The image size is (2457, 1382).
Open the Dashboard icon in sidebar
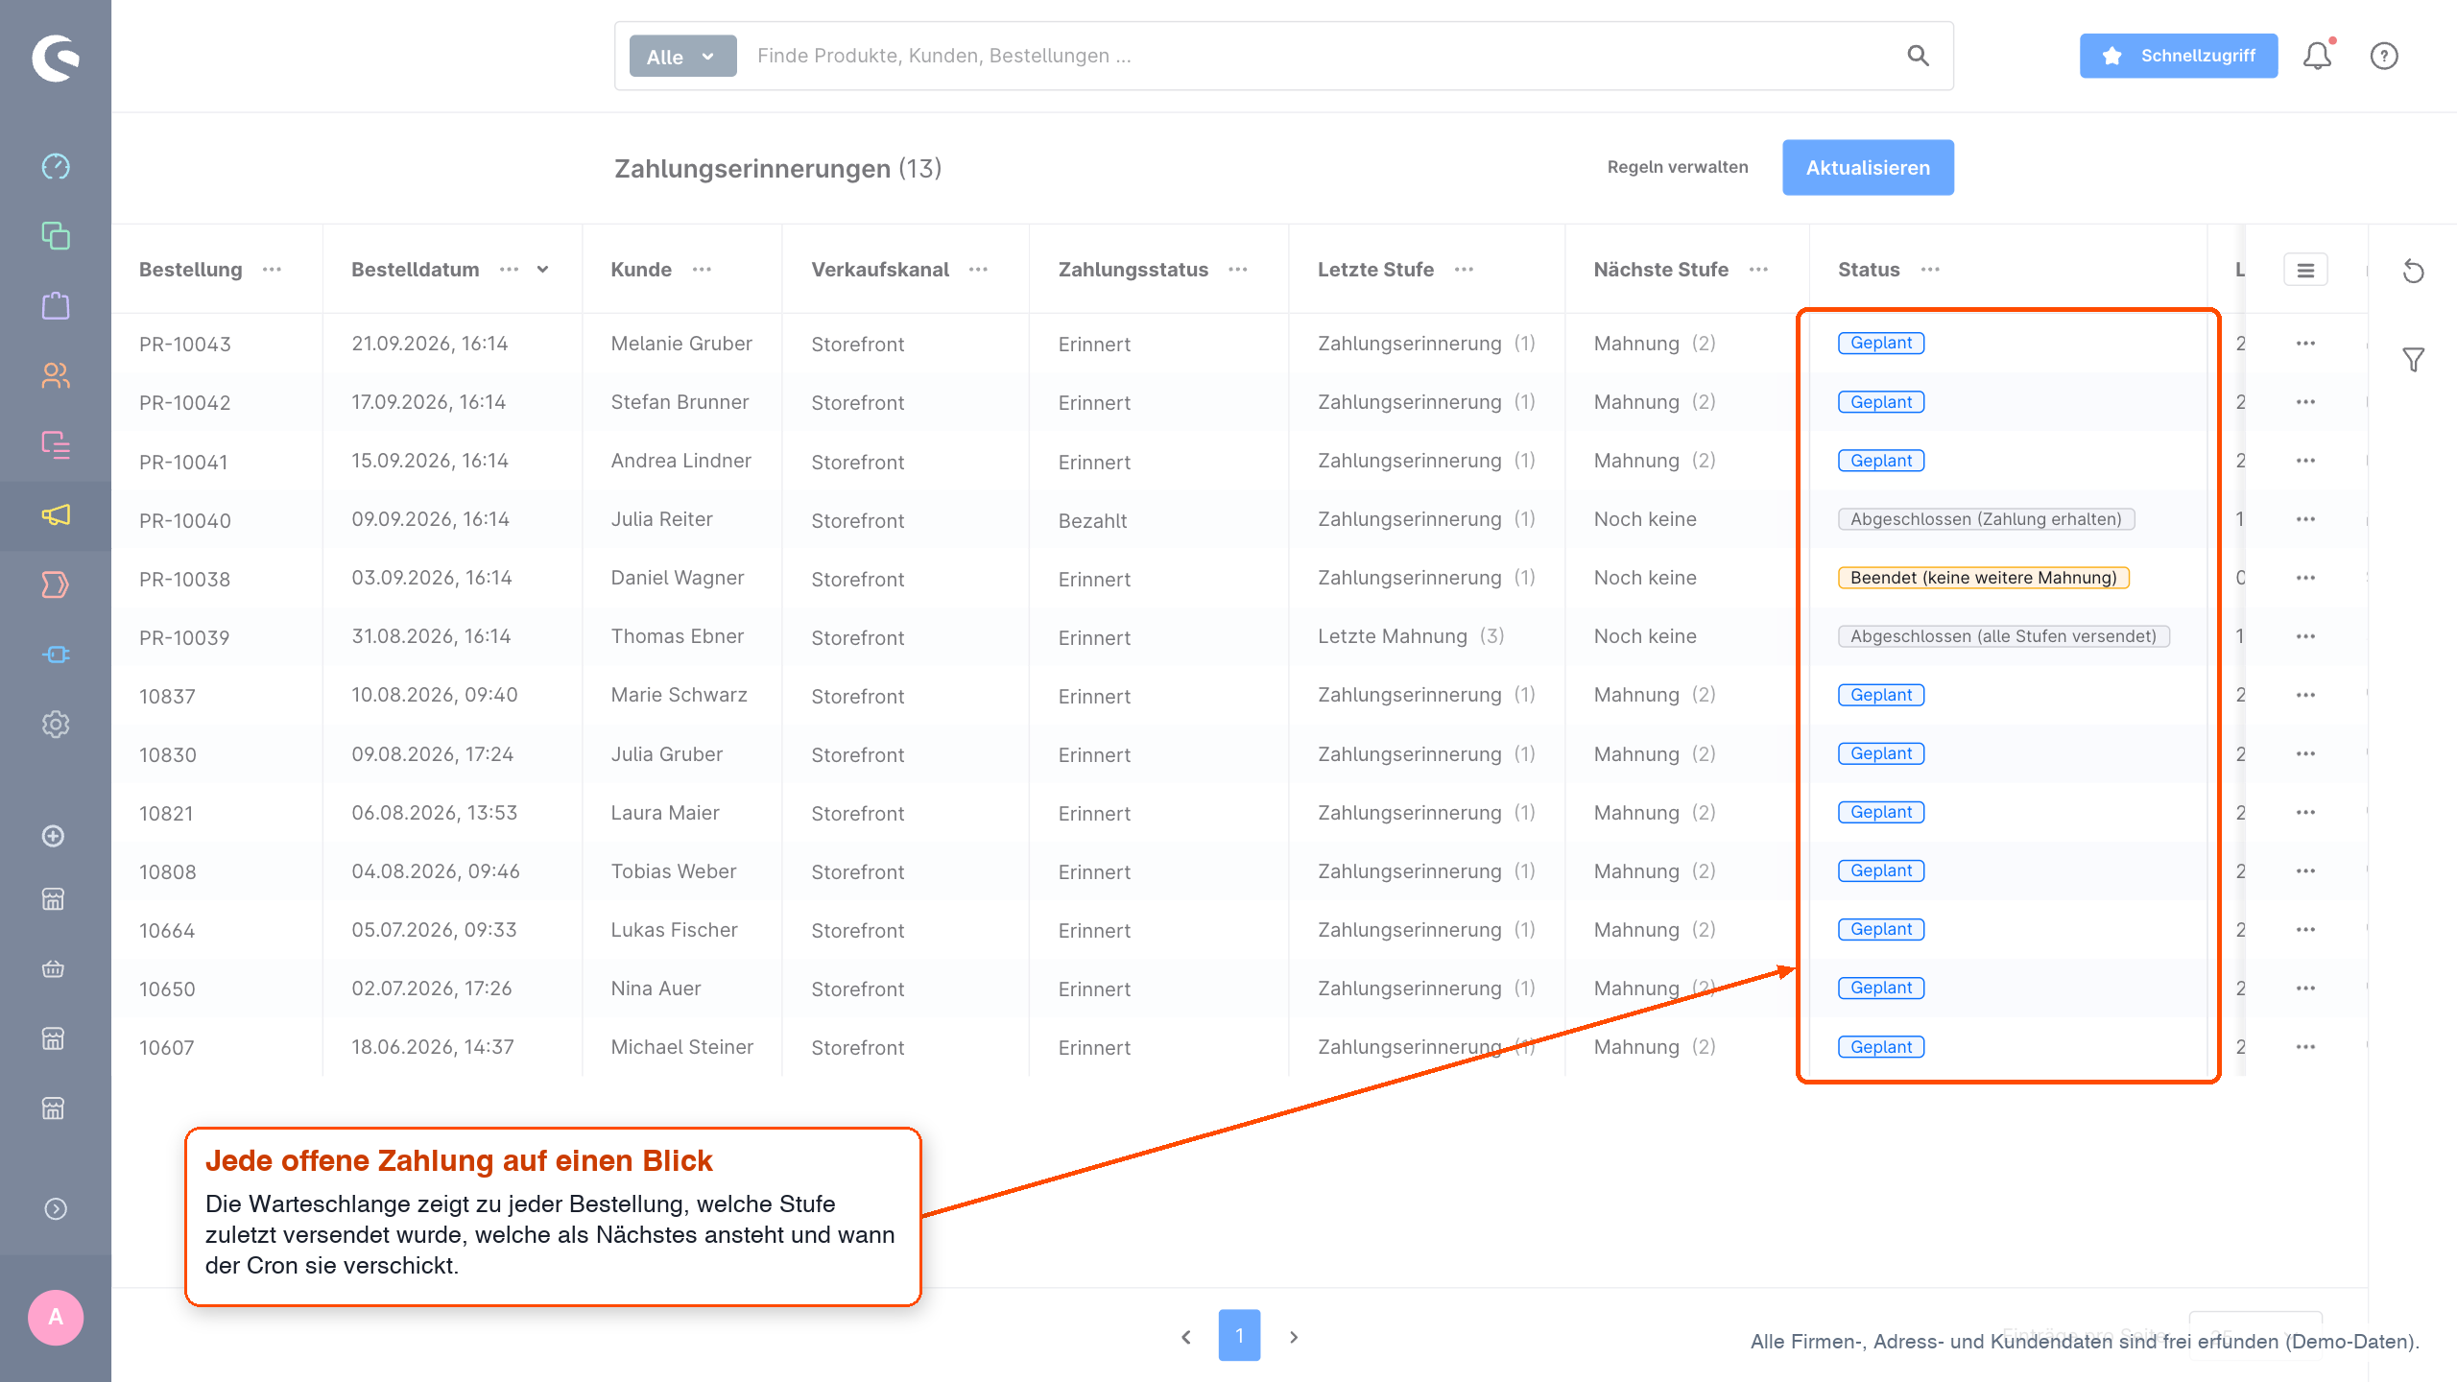pos(56,166)
